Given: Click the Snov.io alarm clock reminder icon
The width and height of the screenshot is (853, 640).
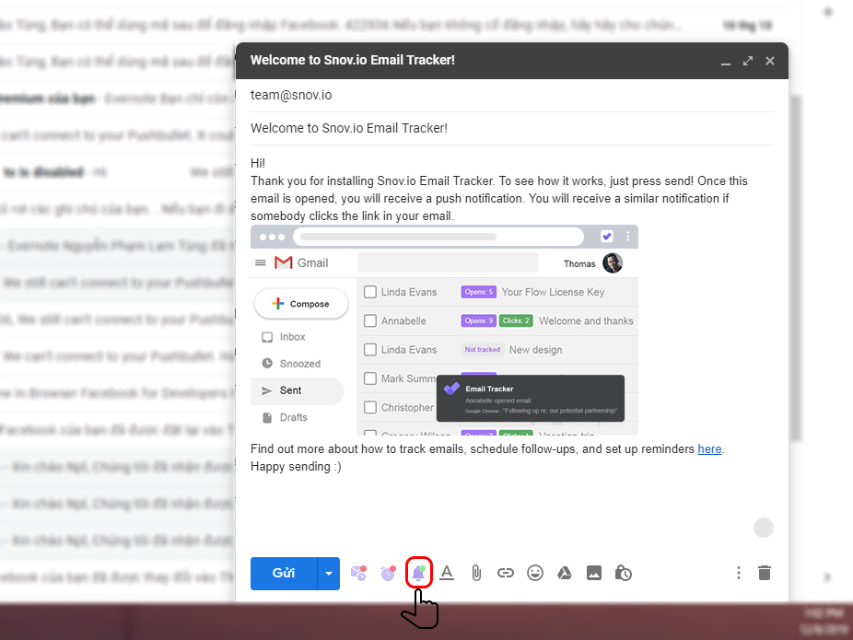Looking at the screenshot, I should 389,573.
